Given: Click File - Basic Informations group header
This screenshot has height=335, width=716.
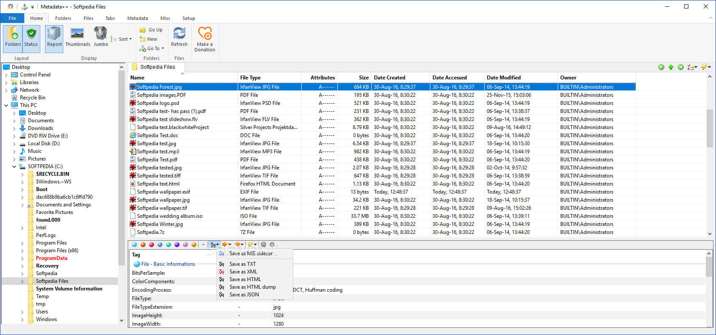Looking at the screenshot, I should point(168,264).
